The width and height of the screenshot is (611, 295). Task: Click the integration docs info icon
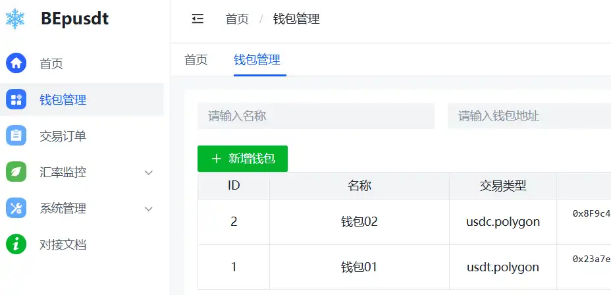point(16,245)
